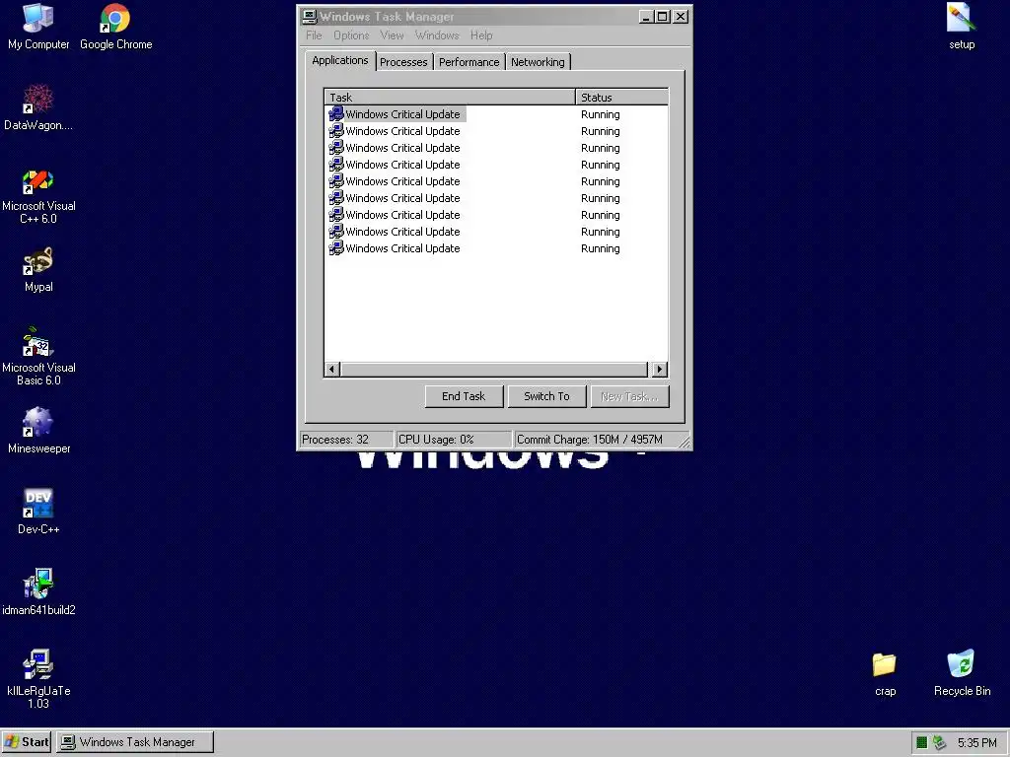Click the New Task... button
Image resolution: width=1010 pixels, height=757 pixels.
point(629,396)
